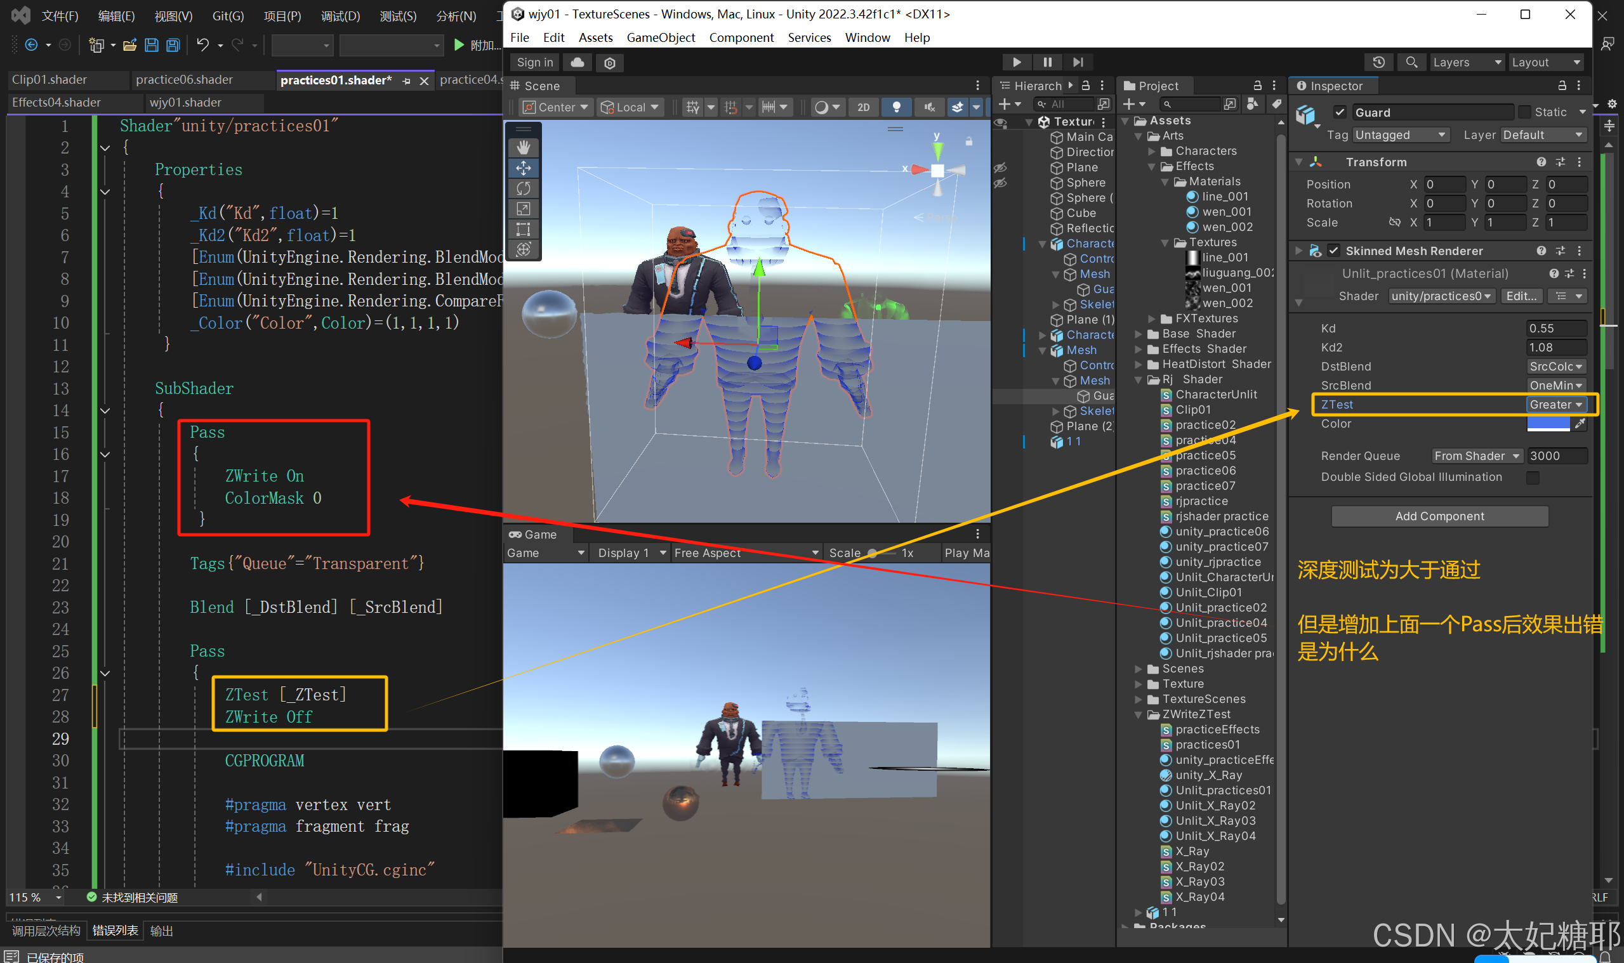Expand the Scenes folder in Project
Image resolution: width=1624 pixels, height=963 pixels.
pos(1139,669)
